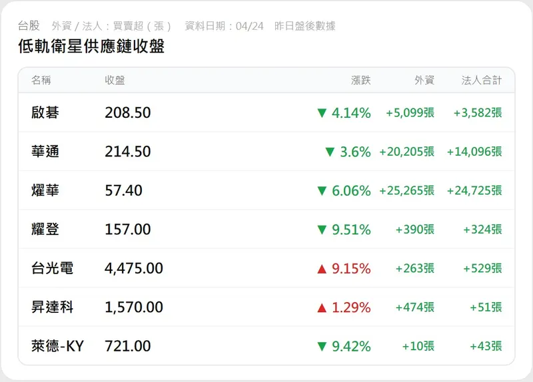Click the 外資 / 法人：買賣超（張）label

111,26
